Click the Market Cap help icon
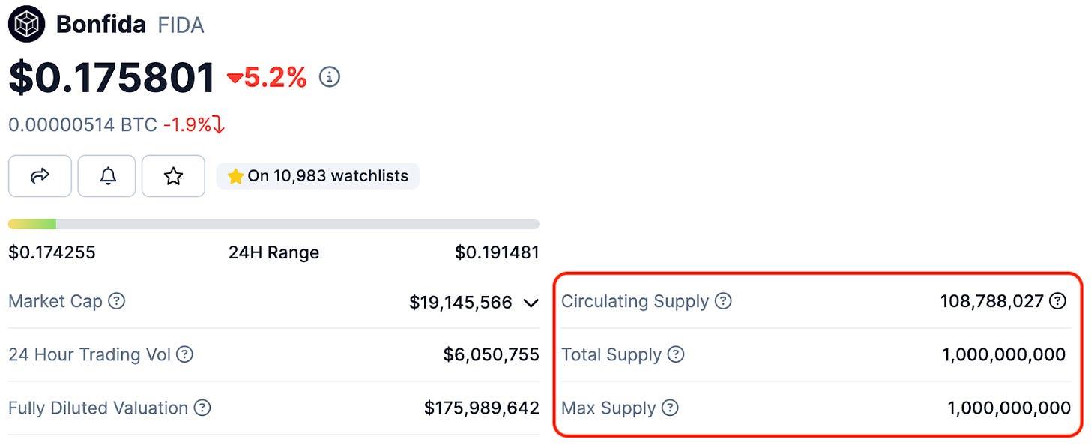 [x=116, y=301]
